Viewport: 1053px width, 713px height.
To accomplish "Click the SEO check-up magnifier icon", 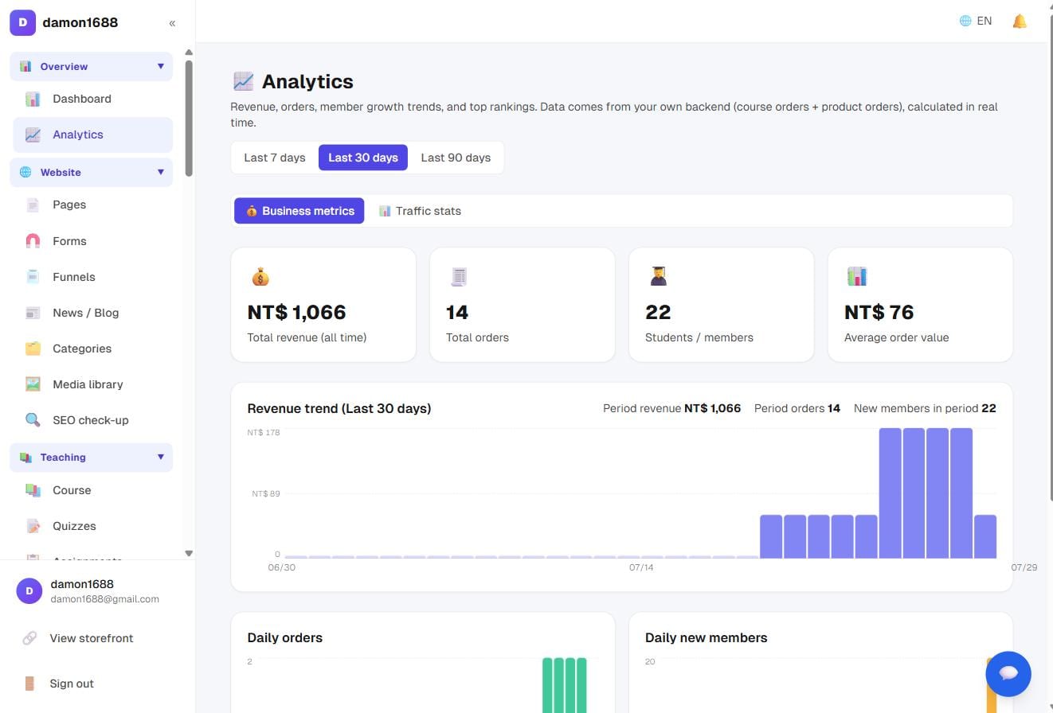I will coord(33,420).
